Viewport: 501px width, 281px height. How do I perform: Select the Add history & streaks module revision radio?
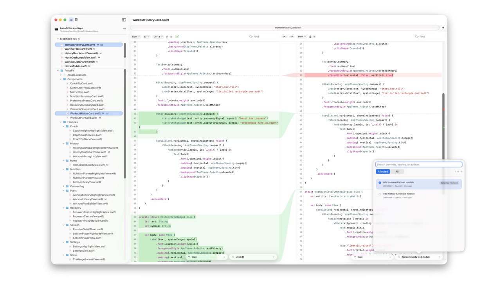pos(380,194)
